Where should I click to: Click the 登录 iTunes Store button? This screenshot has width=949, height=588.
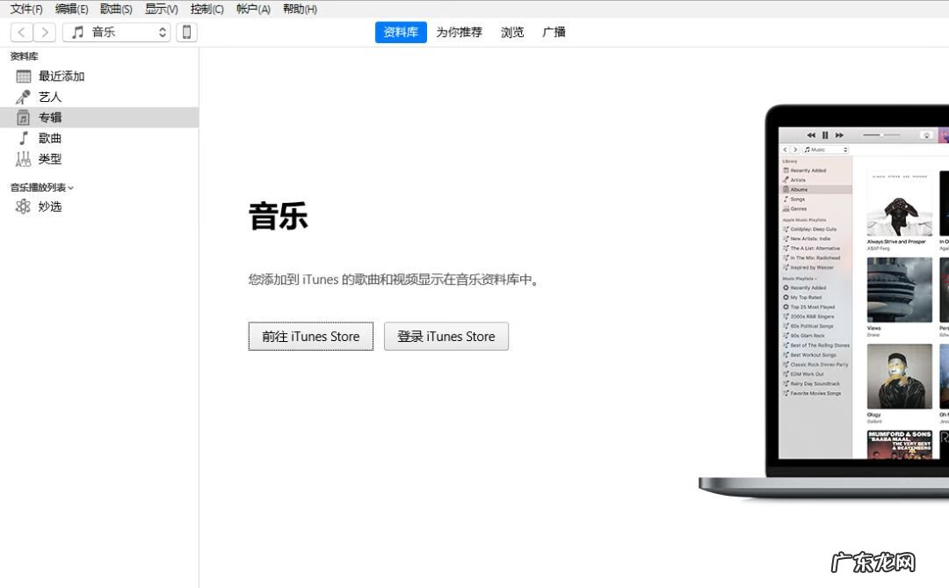point(446,336)
